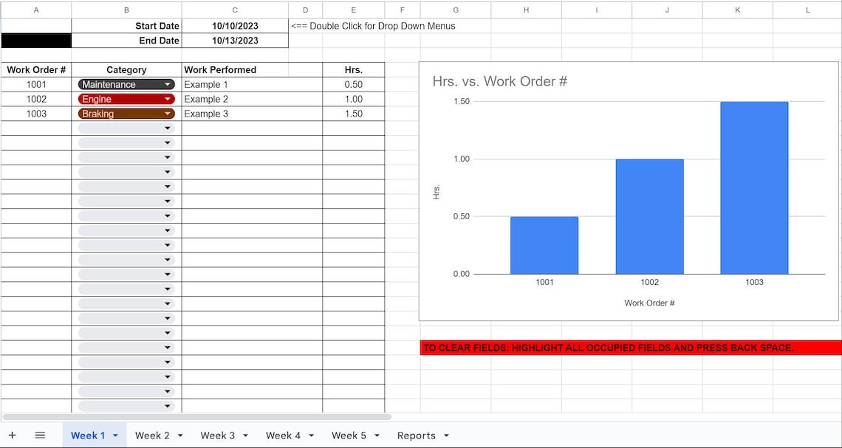The height and width of the screenshot is (448, 842).
Task: Select the 1.50 Hrs. cell for order 1003
Action: 353,114
